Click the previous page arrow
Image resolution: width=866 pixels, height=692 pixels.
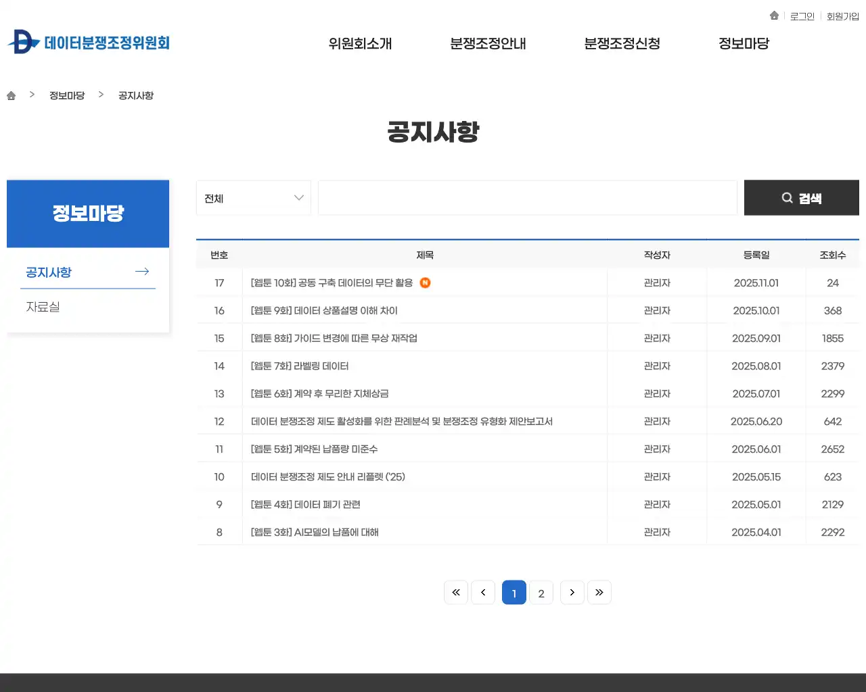[x=482, y=592]
